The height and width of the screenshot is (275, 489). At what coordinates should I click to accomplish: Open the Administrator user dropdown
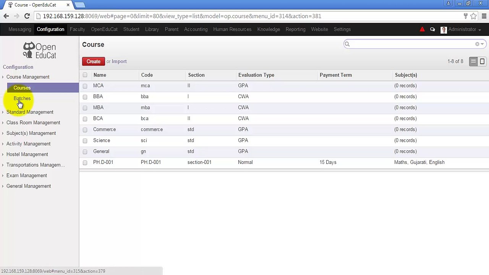[x=465, y=29]
